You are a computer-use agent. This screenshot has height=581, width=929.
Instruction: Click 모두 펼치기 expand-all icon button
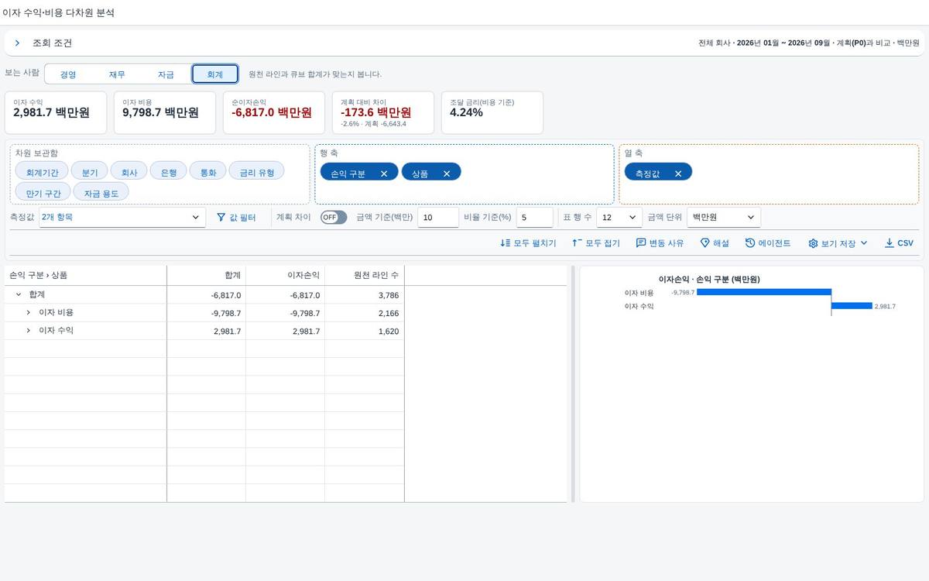[x=528, y=243]
